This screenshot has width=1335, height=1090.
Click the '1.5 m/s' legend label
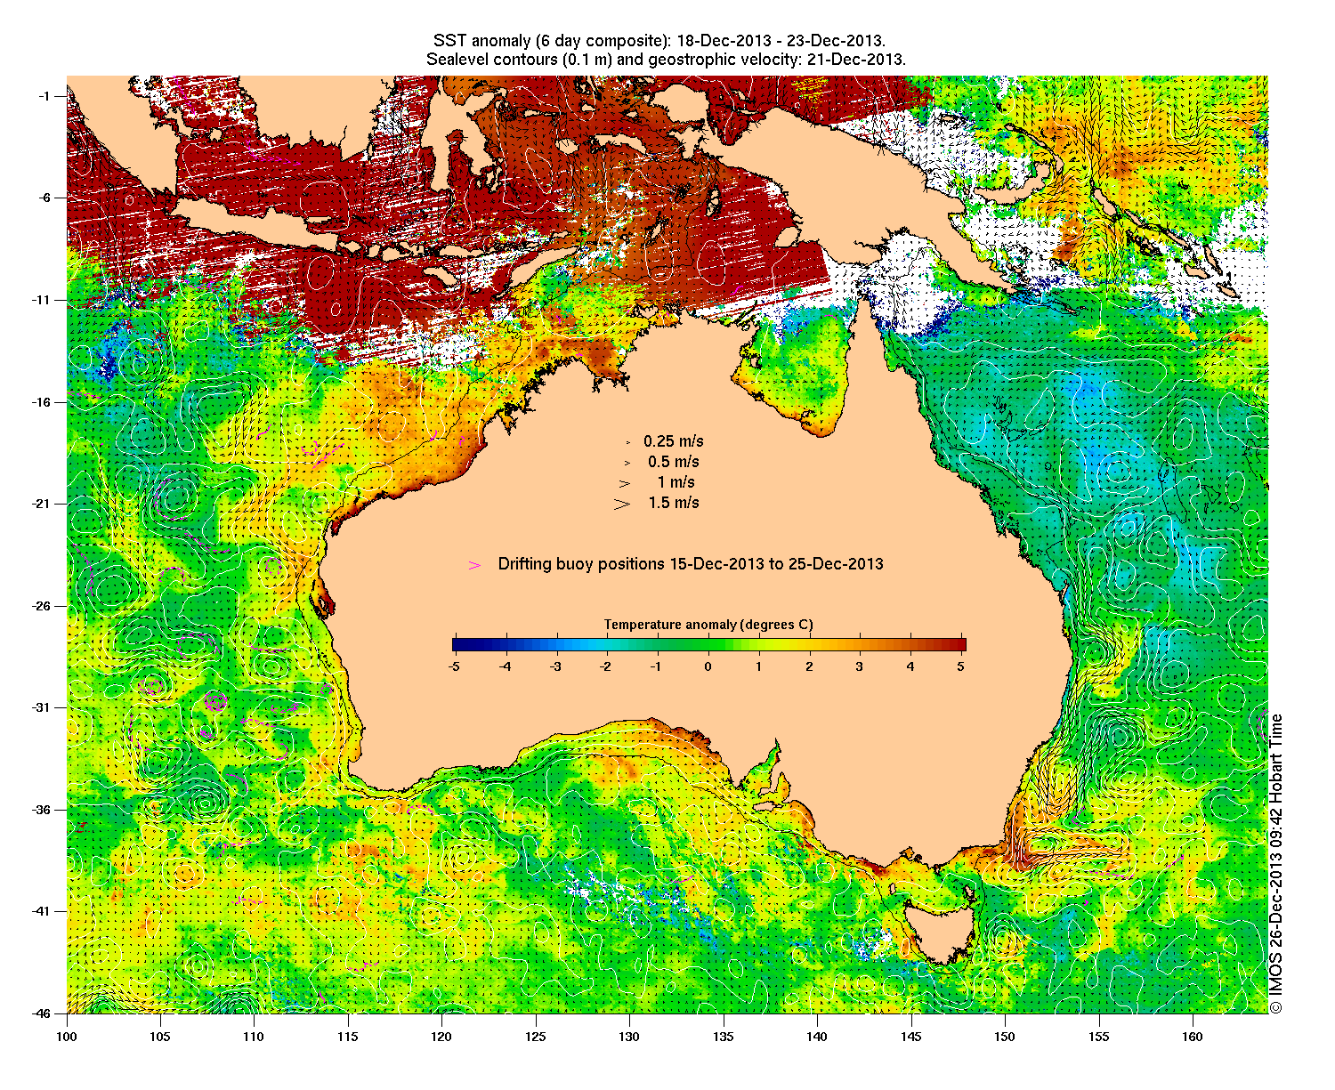click(674, 503)
